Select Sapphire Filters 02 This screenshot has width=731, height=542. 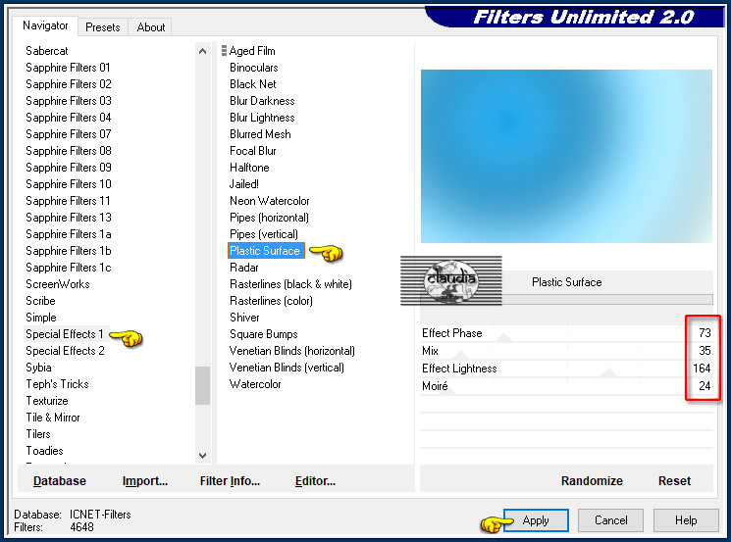tap(69, 84)
